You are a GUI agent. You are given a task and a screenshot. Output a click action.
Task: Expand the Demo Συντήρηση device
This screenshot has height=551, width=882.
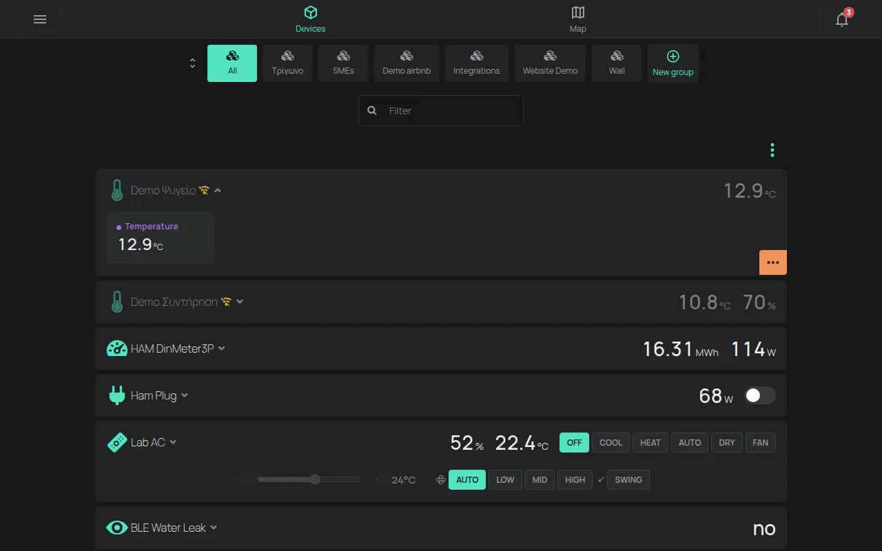[x=240, y=302]
